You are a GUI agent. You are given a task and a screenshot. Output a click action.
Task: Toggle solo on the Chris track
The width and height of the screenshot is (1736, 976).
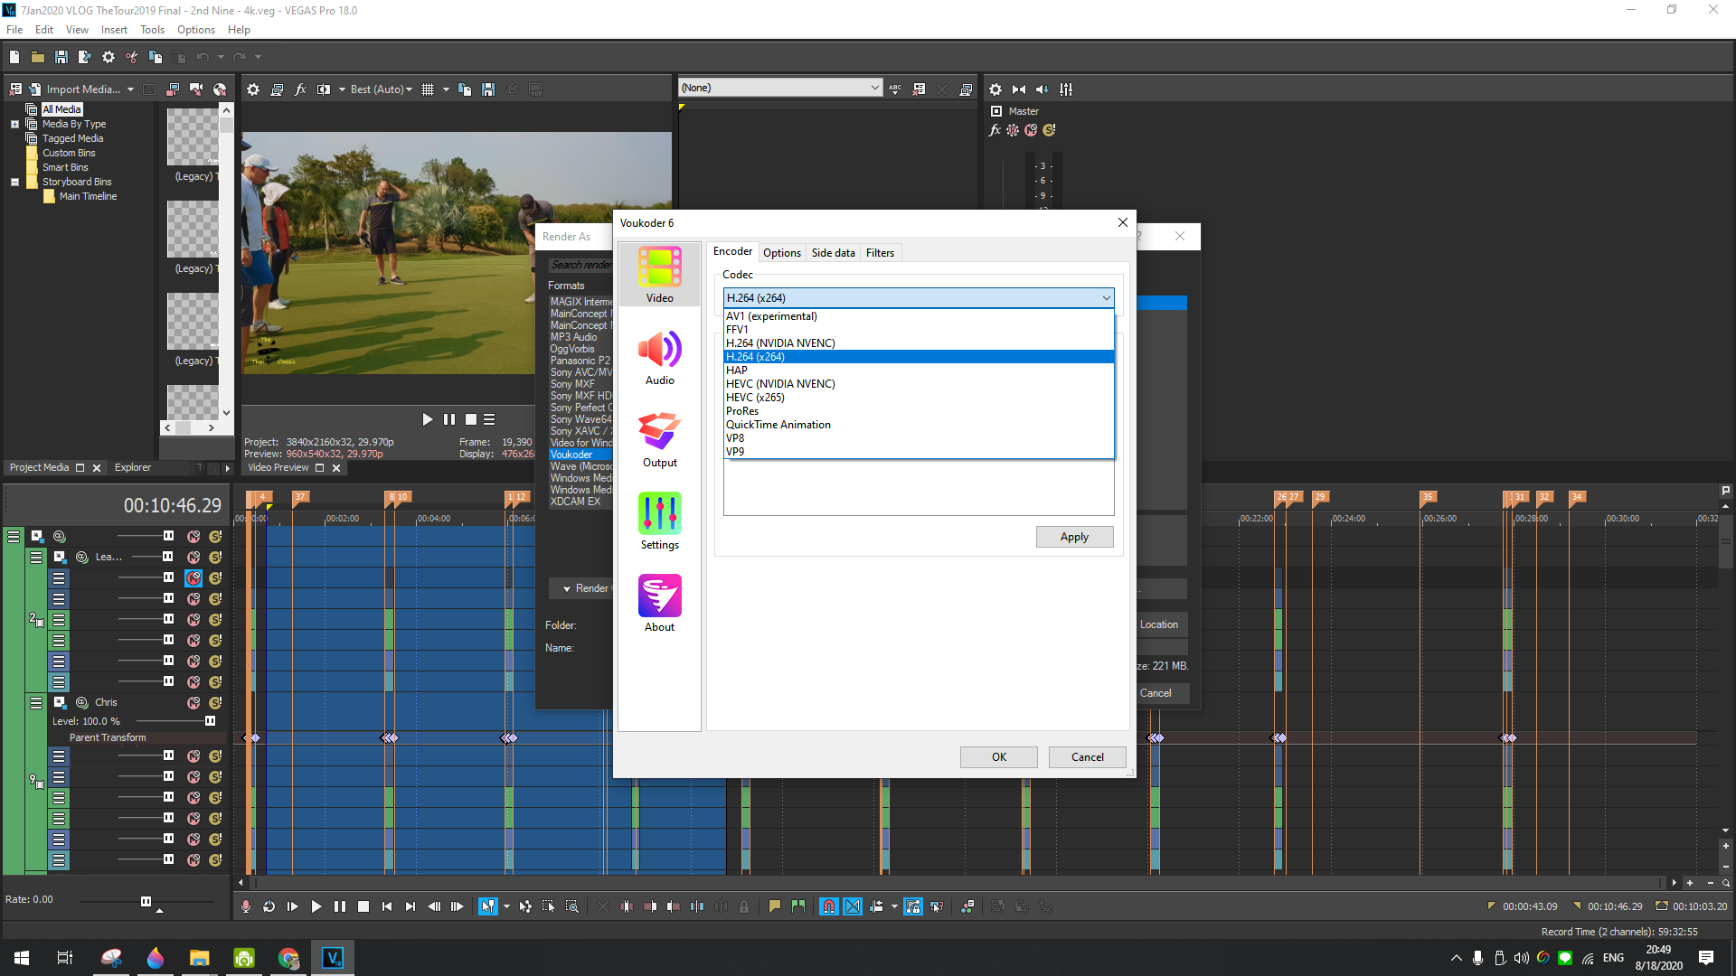[215, 703]
